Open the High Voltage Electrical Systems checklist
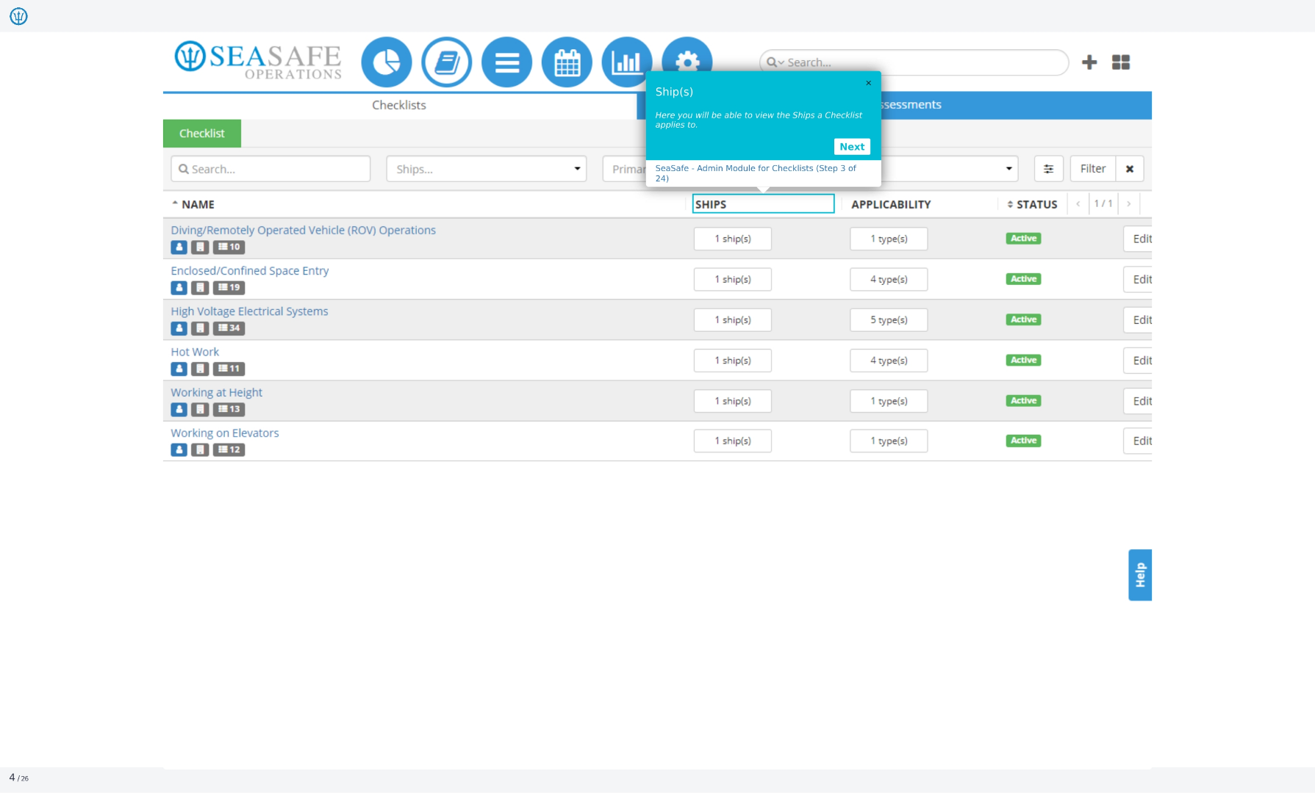The image size is (1315, 793). (250, 311)
